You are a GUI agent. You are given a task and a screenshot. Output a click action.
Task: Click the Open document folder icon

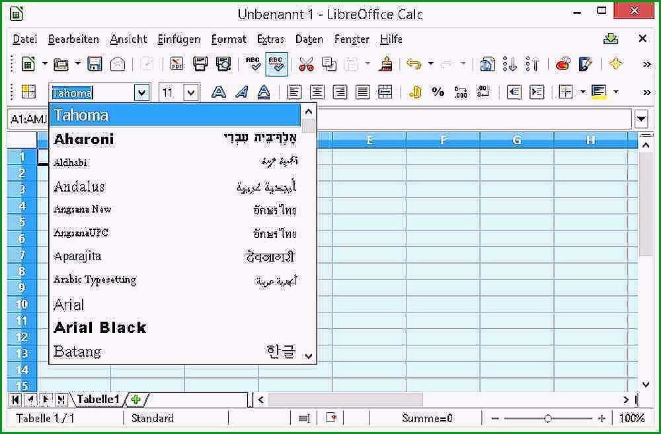point(61,64)
